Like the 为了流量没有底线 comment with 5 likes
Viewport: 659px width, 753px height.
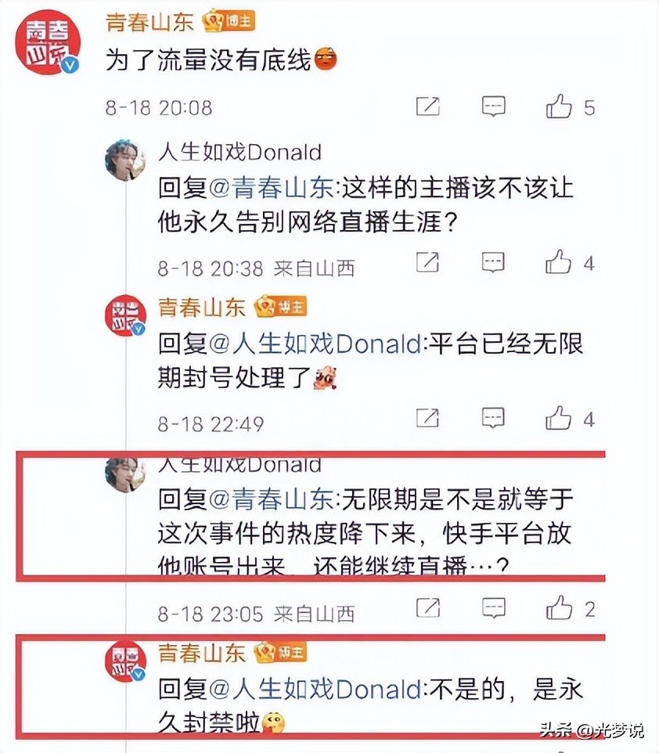tap(559, 106)
